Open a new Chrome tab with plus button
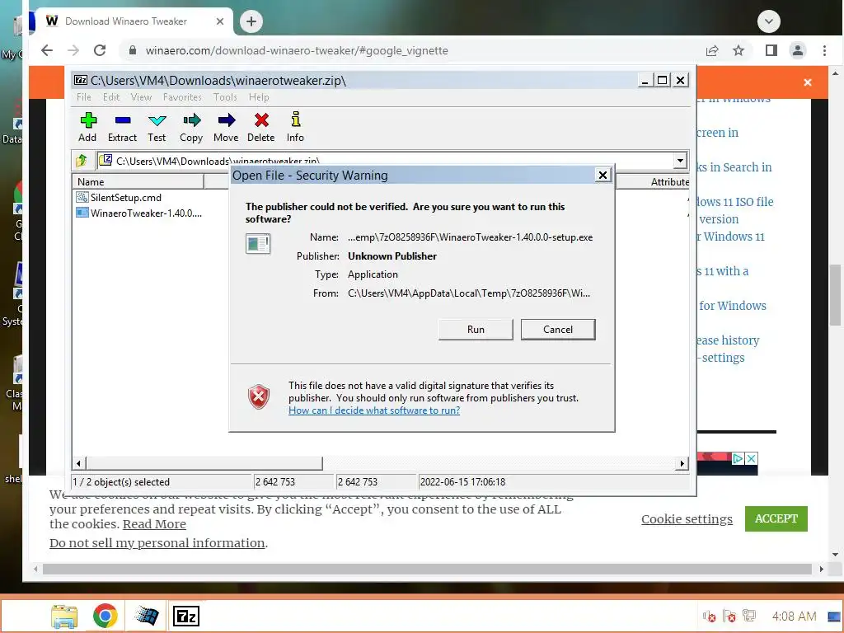 click(x=251, y=21)
